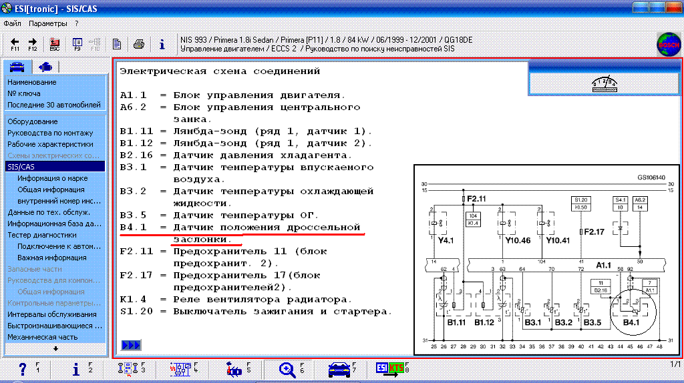Open help with the F1 question mark

23,369
